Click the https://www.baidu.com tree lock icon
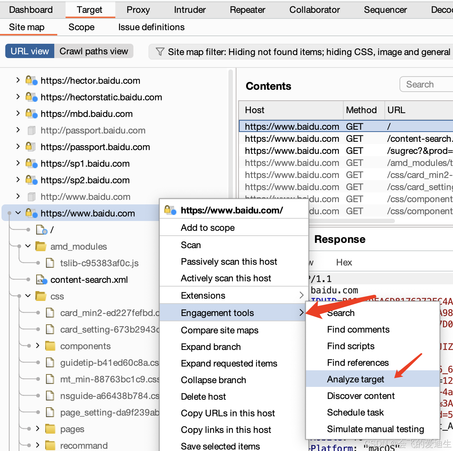The image size is (453, 451). 31,213
